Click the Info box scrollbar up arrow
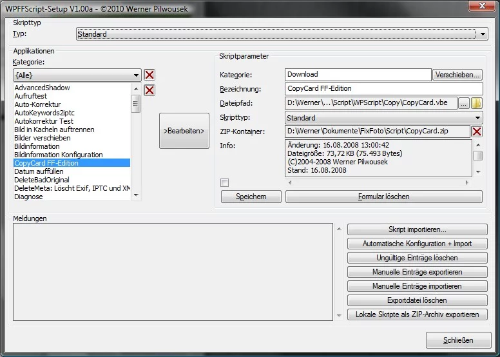The width and height of the screenshot is (500, 357). tap(477, 145)
